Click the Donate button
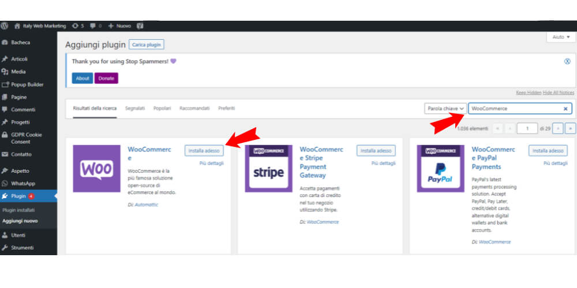Viewport: 577px width, 288px height. pyautogui.click(x=106, y=78)
